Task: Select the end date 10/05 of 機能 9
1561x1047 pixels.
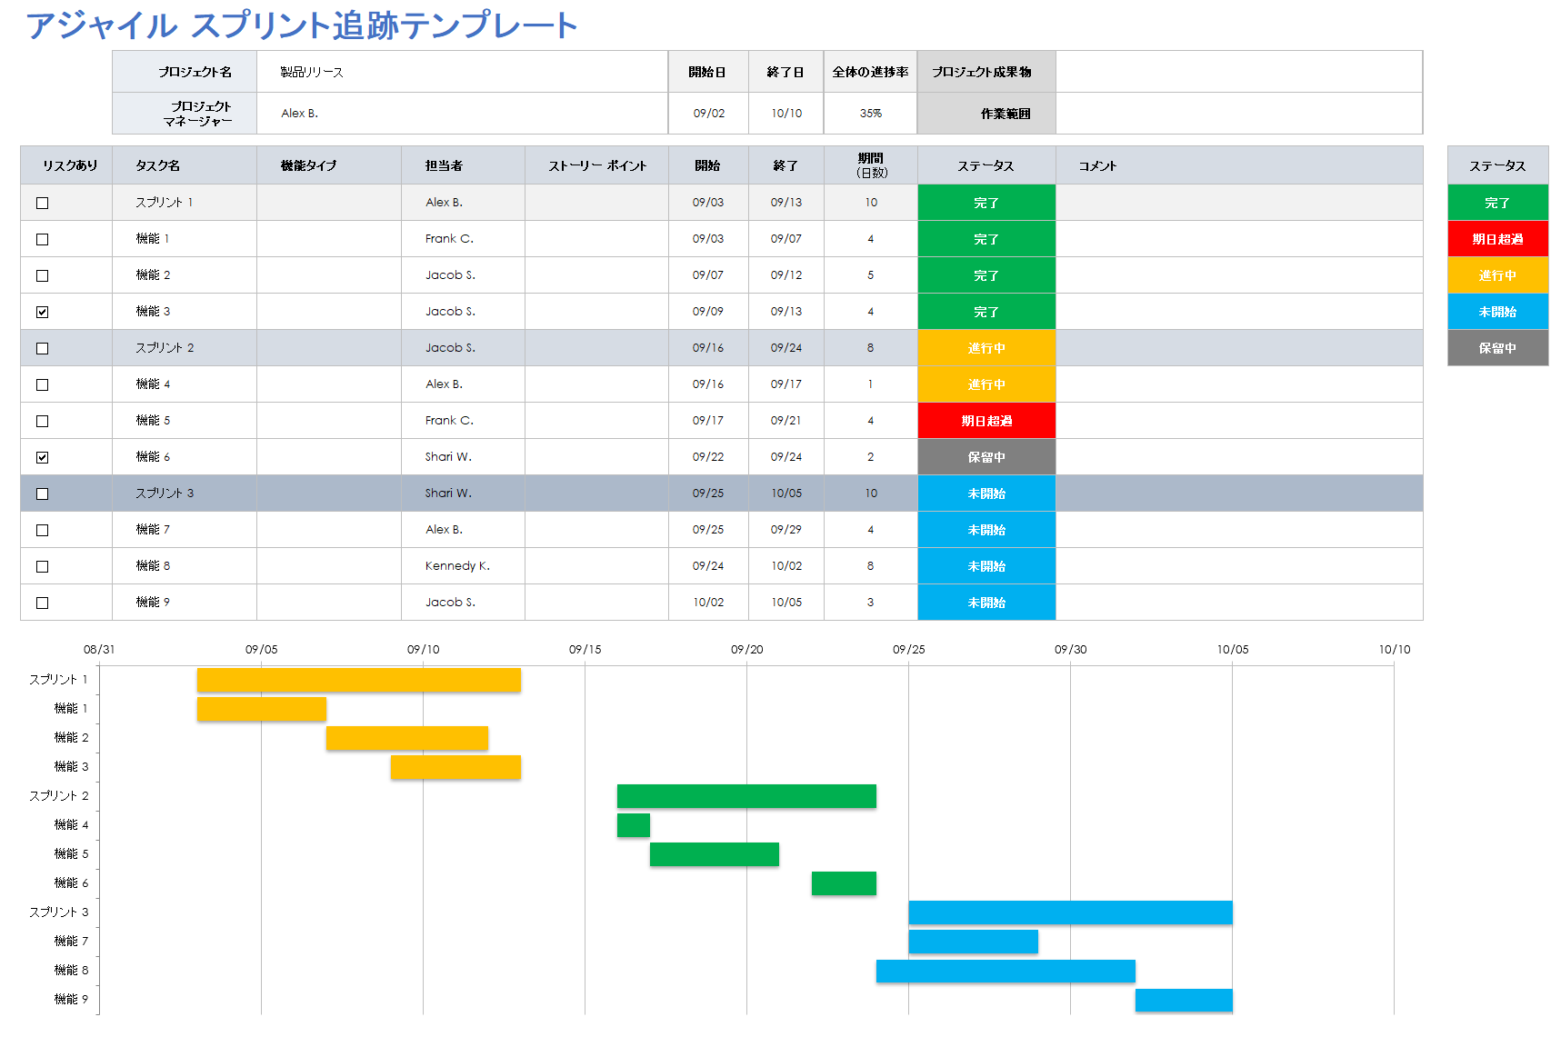Action: pyautogui.click(x=786, y=603)
